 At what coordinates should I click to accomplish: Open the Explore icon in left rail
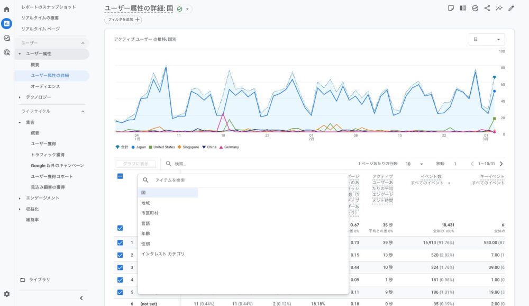[6, 38]
